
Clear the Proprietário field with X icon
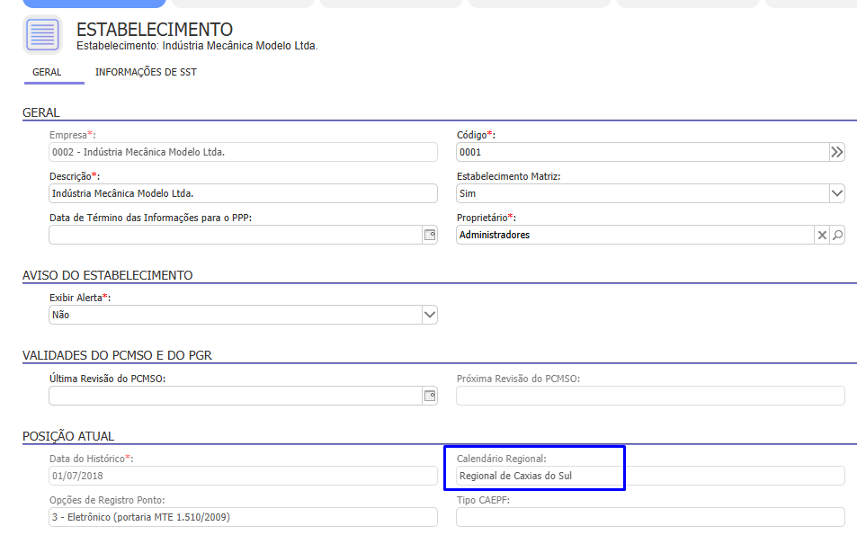tap(821, 235)
